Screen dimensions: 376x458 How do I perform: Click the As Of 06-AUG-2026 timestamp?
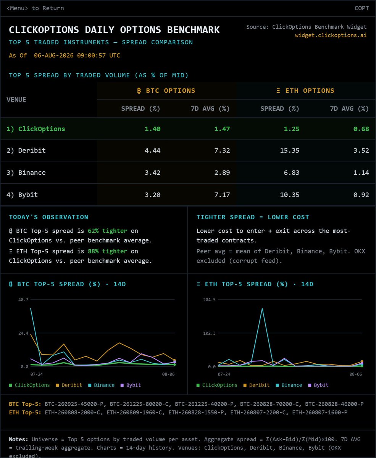coord(65,55)
